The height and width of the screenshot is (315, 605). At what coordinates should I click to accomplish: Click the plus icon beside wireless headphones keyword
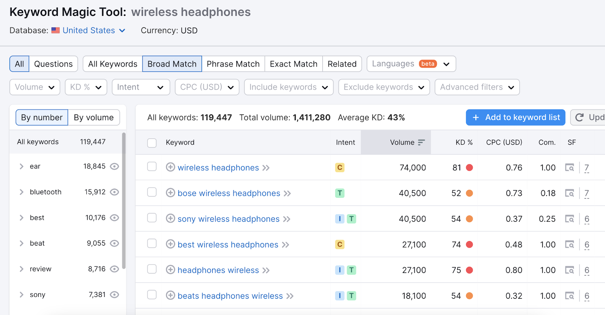tap(171, 167)
